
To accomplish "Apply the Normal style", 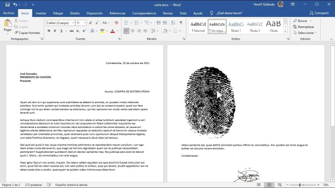I will coord(198,27).
